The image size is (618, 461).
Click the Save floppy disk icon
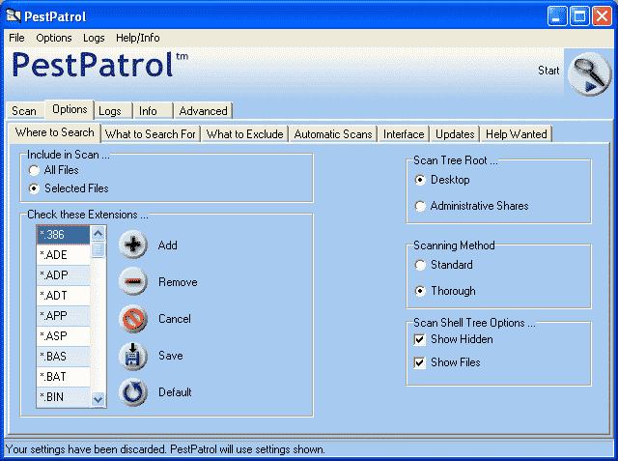tap(133, 356)
